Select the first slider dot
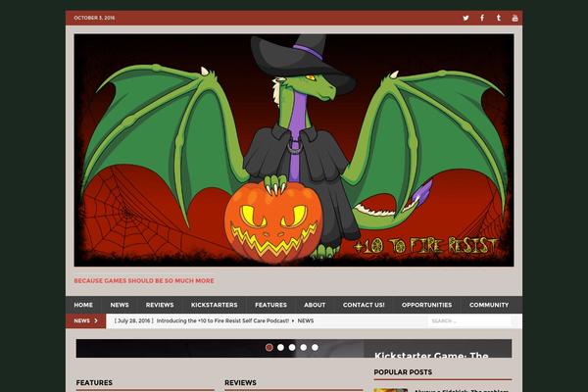This screenshot has width=588, height=392. point(269,347)
